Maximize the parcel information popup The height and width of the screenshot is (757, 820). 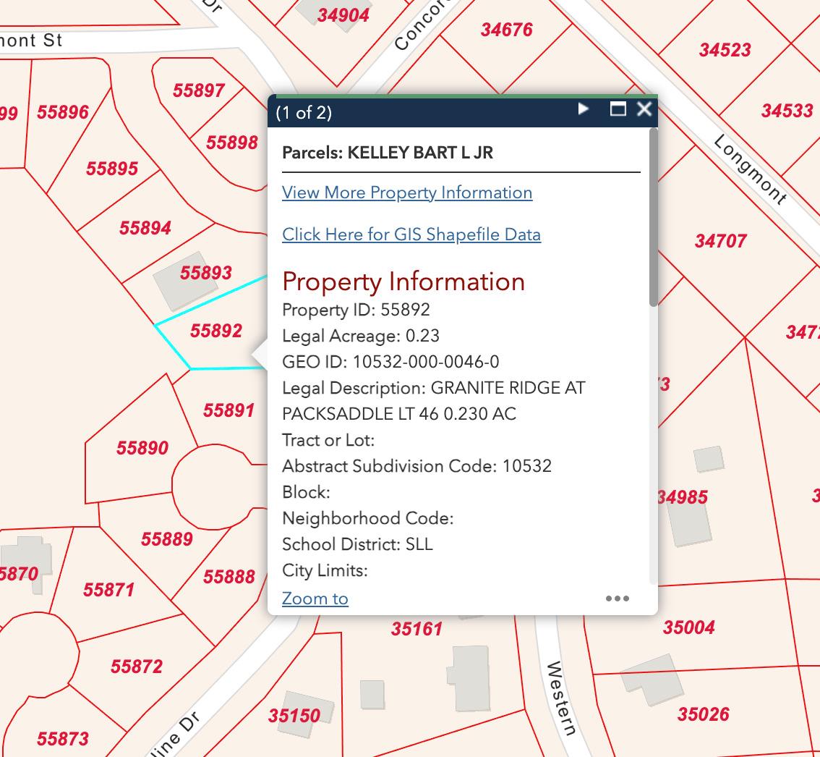pyautogui.click(x=618, y=109)
